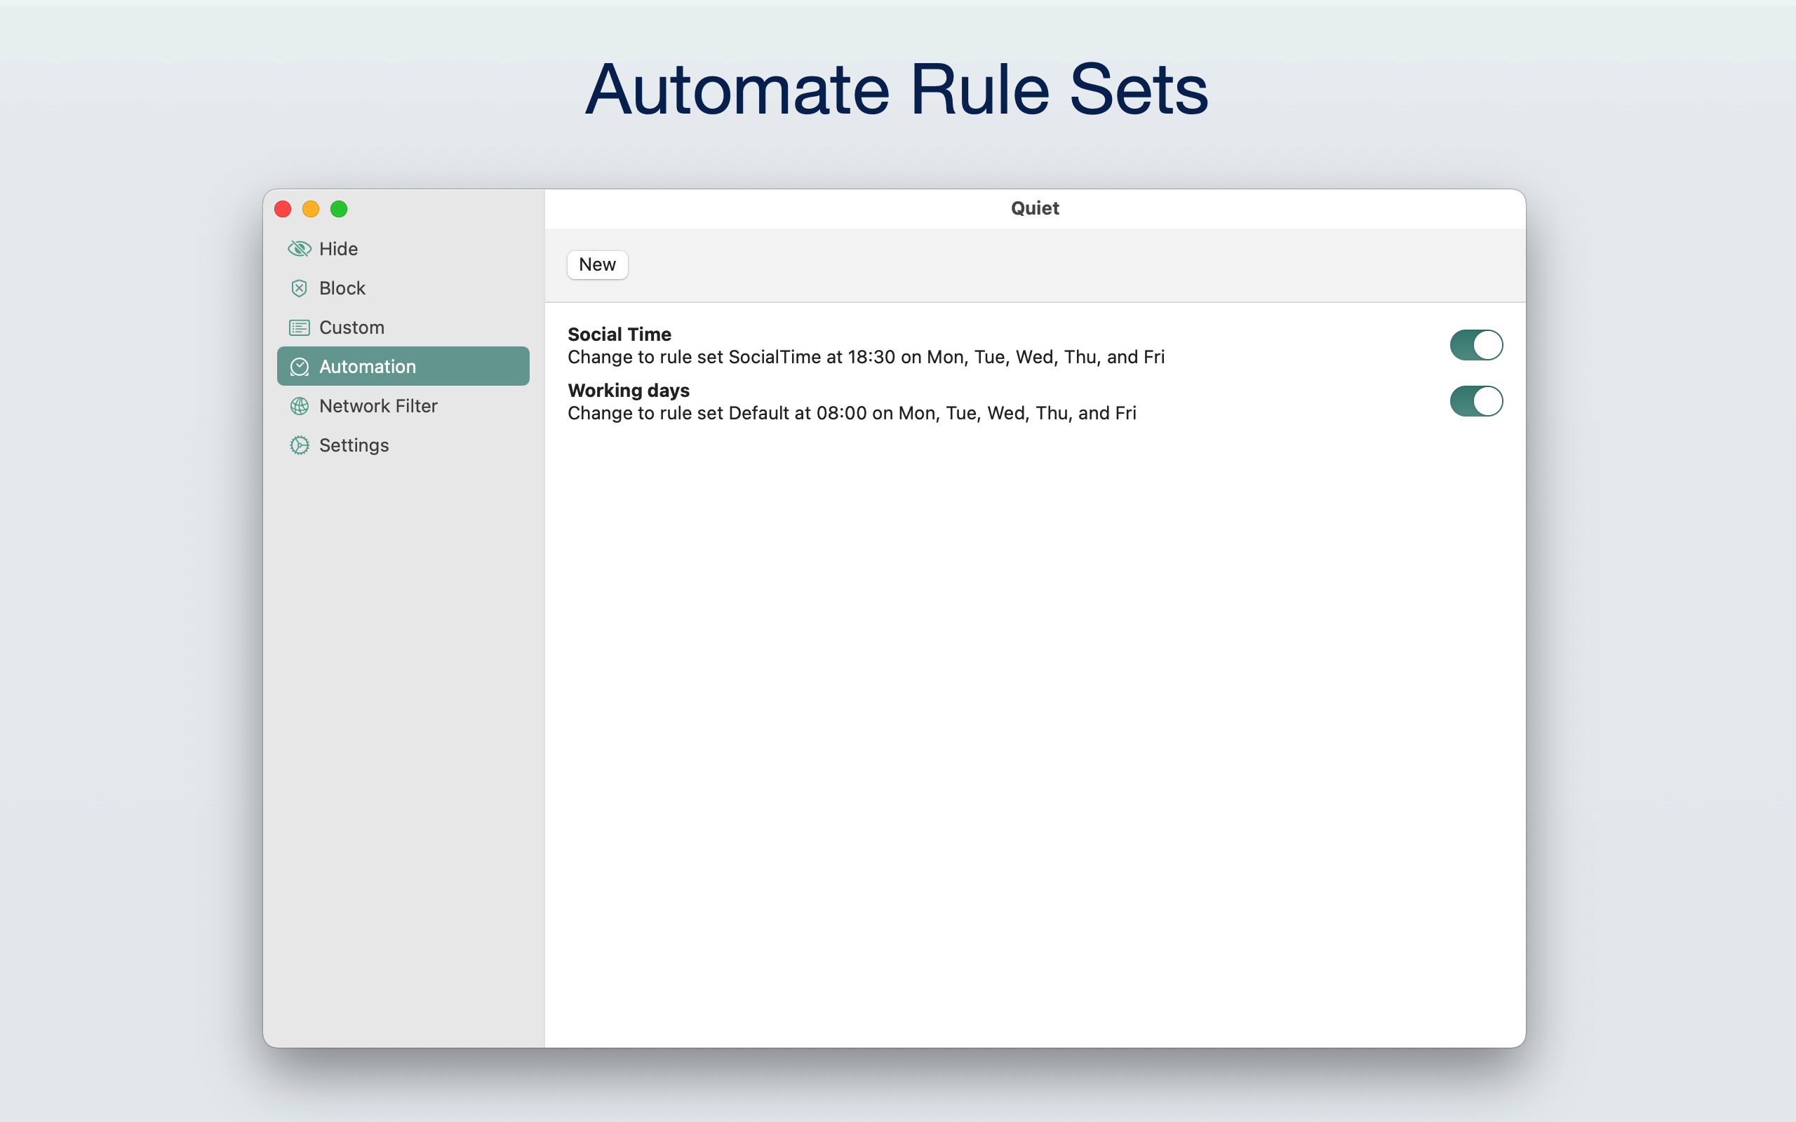Select the Social Time automation title
The image size is (1796, 1122).
[619, 334]
